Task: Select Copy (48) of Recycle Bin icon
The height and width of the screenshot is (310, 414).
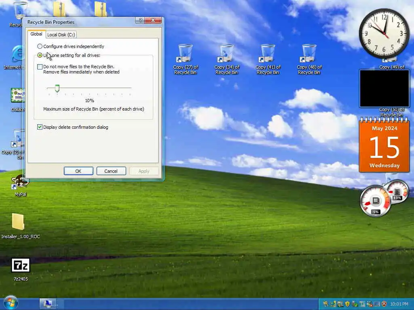Action: click(x=309, y=60)
